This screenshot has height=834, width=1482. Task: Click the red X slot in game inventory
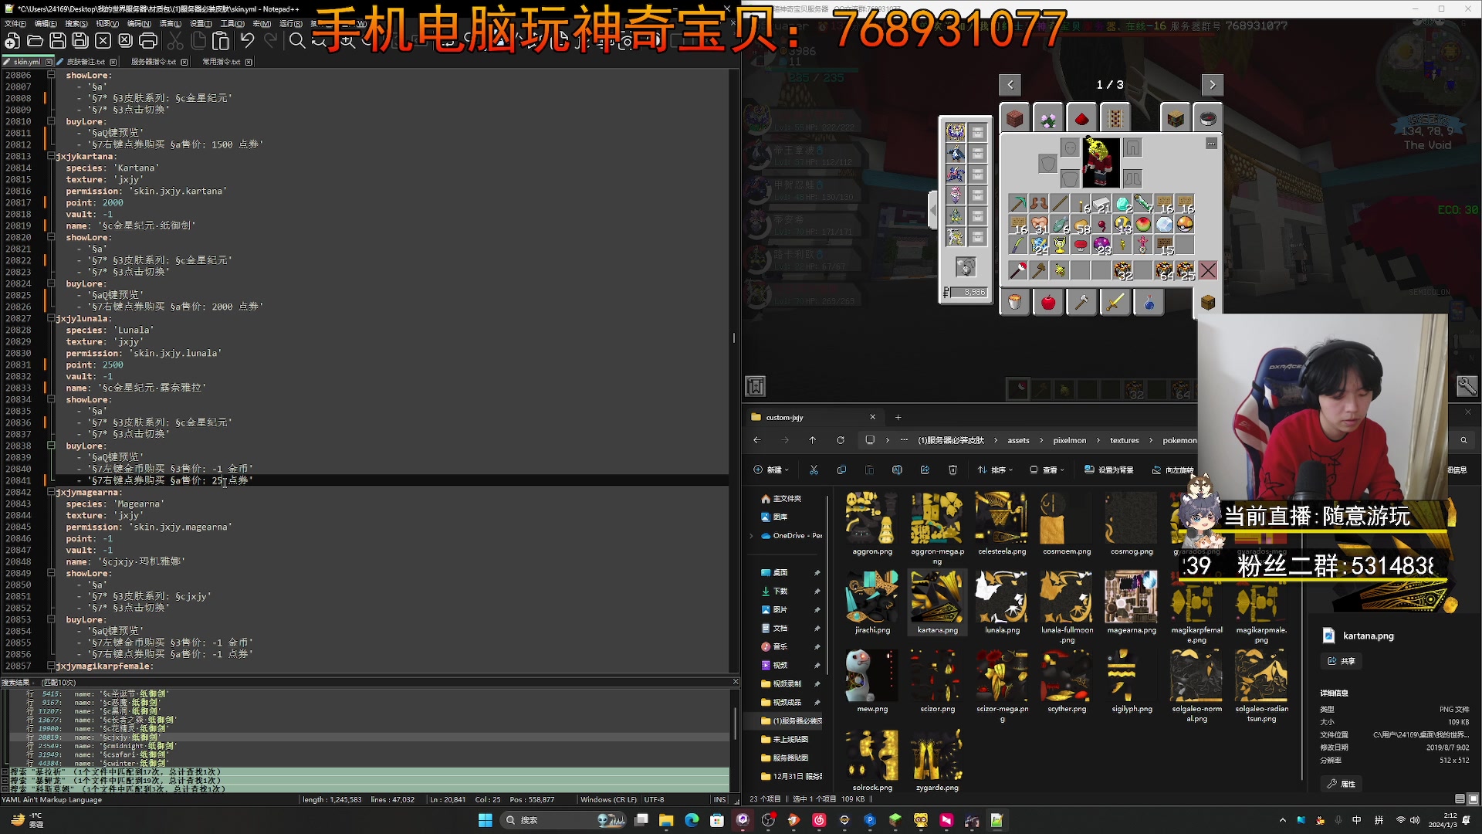point(1208,270)
